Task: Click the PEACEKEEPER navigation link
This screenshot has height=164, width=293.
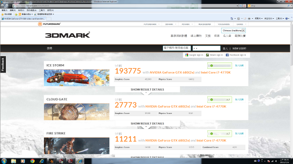Action: tap(205, 24)
